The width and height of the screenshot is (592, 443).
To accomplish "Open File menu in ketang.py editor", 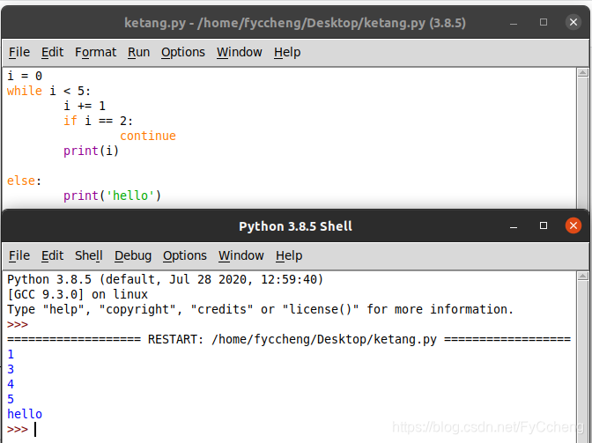I will (19, 52).
